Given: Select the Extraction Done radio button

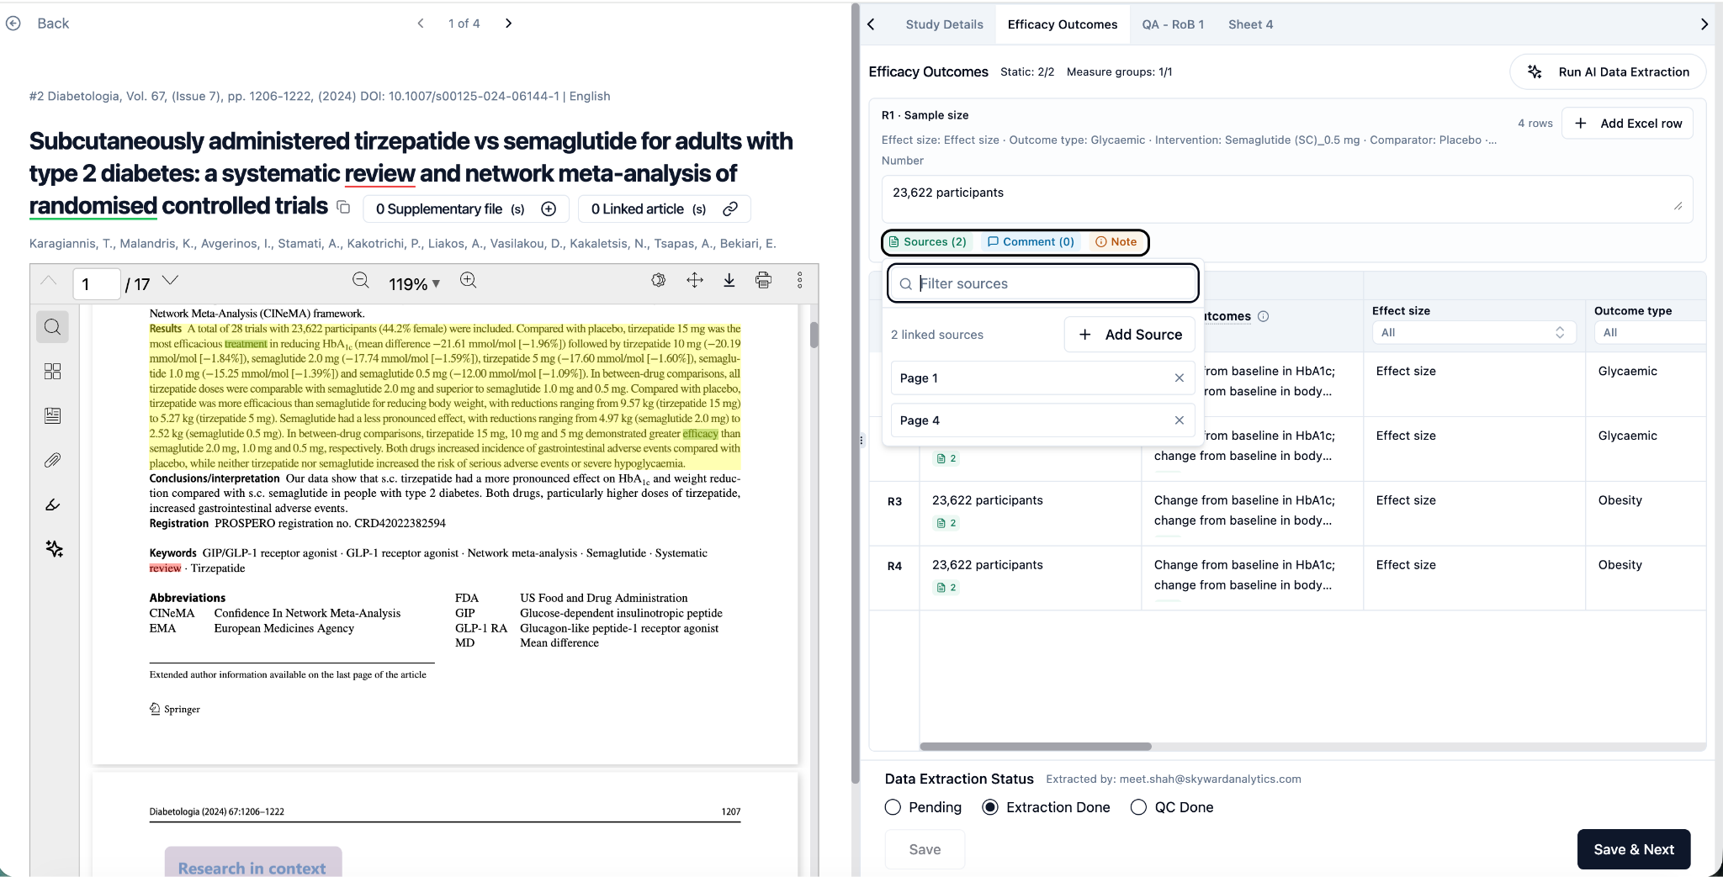Looking at the screenshot, I should 990,807.
